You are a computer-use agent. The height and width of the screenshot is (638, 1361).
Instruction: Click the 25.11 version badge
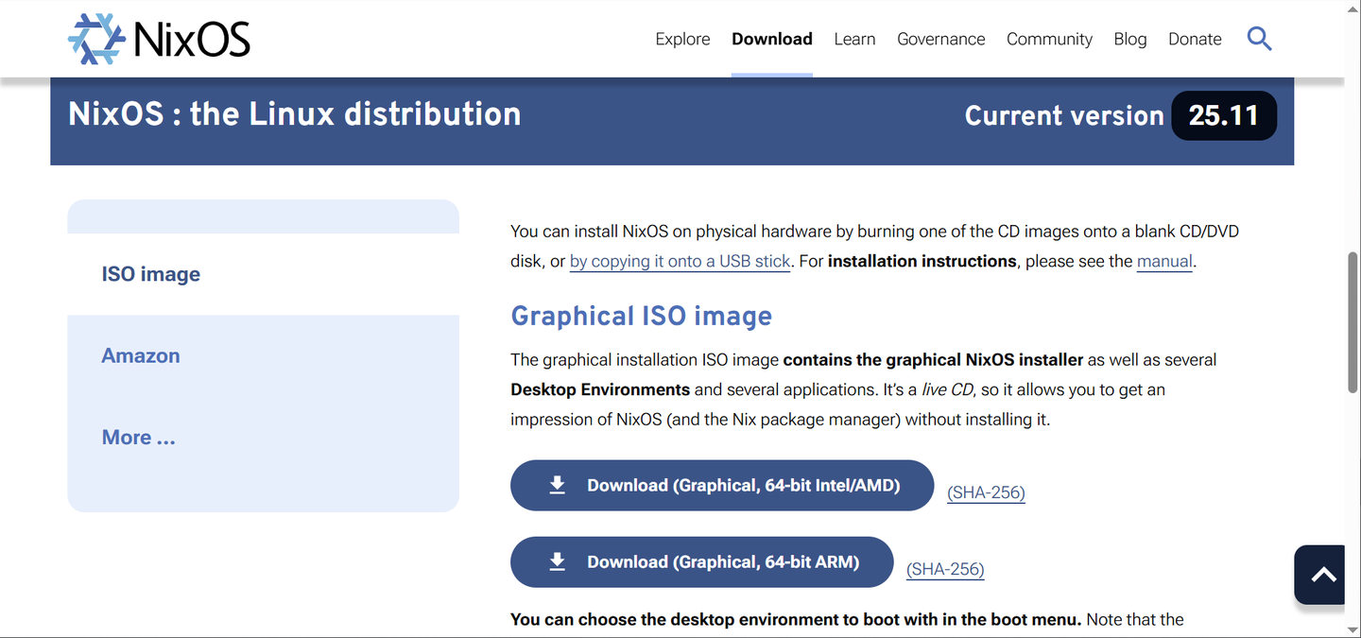click(1224, 115)
